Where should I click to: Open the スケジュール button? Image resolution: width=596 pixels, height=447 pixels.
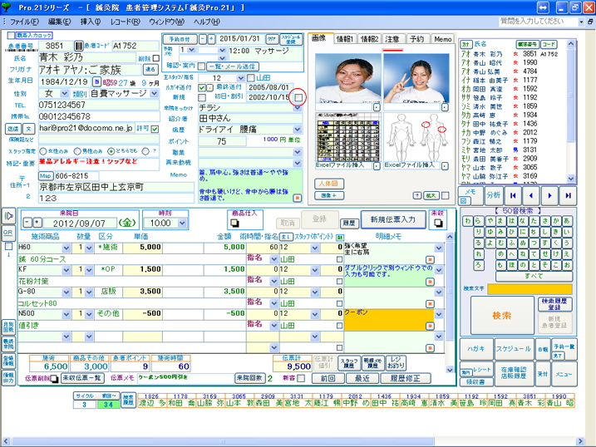pos(514,349)
